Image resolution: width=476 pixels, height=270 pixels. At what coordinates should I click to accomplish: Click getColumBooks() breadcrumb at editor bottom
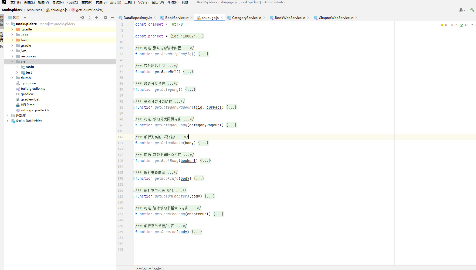click(150, 268)
